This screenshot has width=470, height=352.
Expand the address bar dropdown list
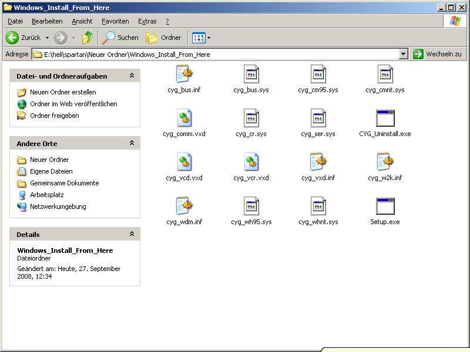click(404, 54)
